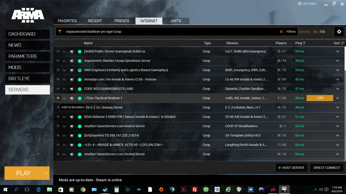Expand the [3rdID] Public Server row chevron
The image size is (346, 194).
[x=337, y=51]
